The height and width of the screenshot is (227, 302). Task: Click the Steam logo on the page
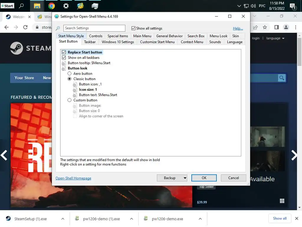coord(31,48)
